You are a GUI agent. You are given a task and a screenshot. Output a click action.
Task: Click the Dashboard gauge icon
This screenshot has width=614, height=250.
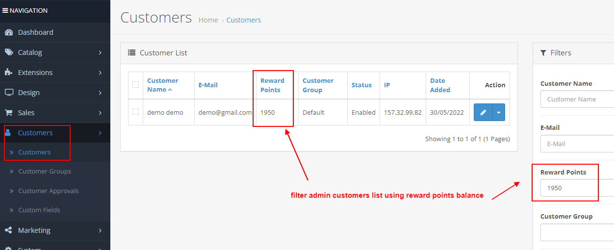pyautogui.click(x=8, y=32)
